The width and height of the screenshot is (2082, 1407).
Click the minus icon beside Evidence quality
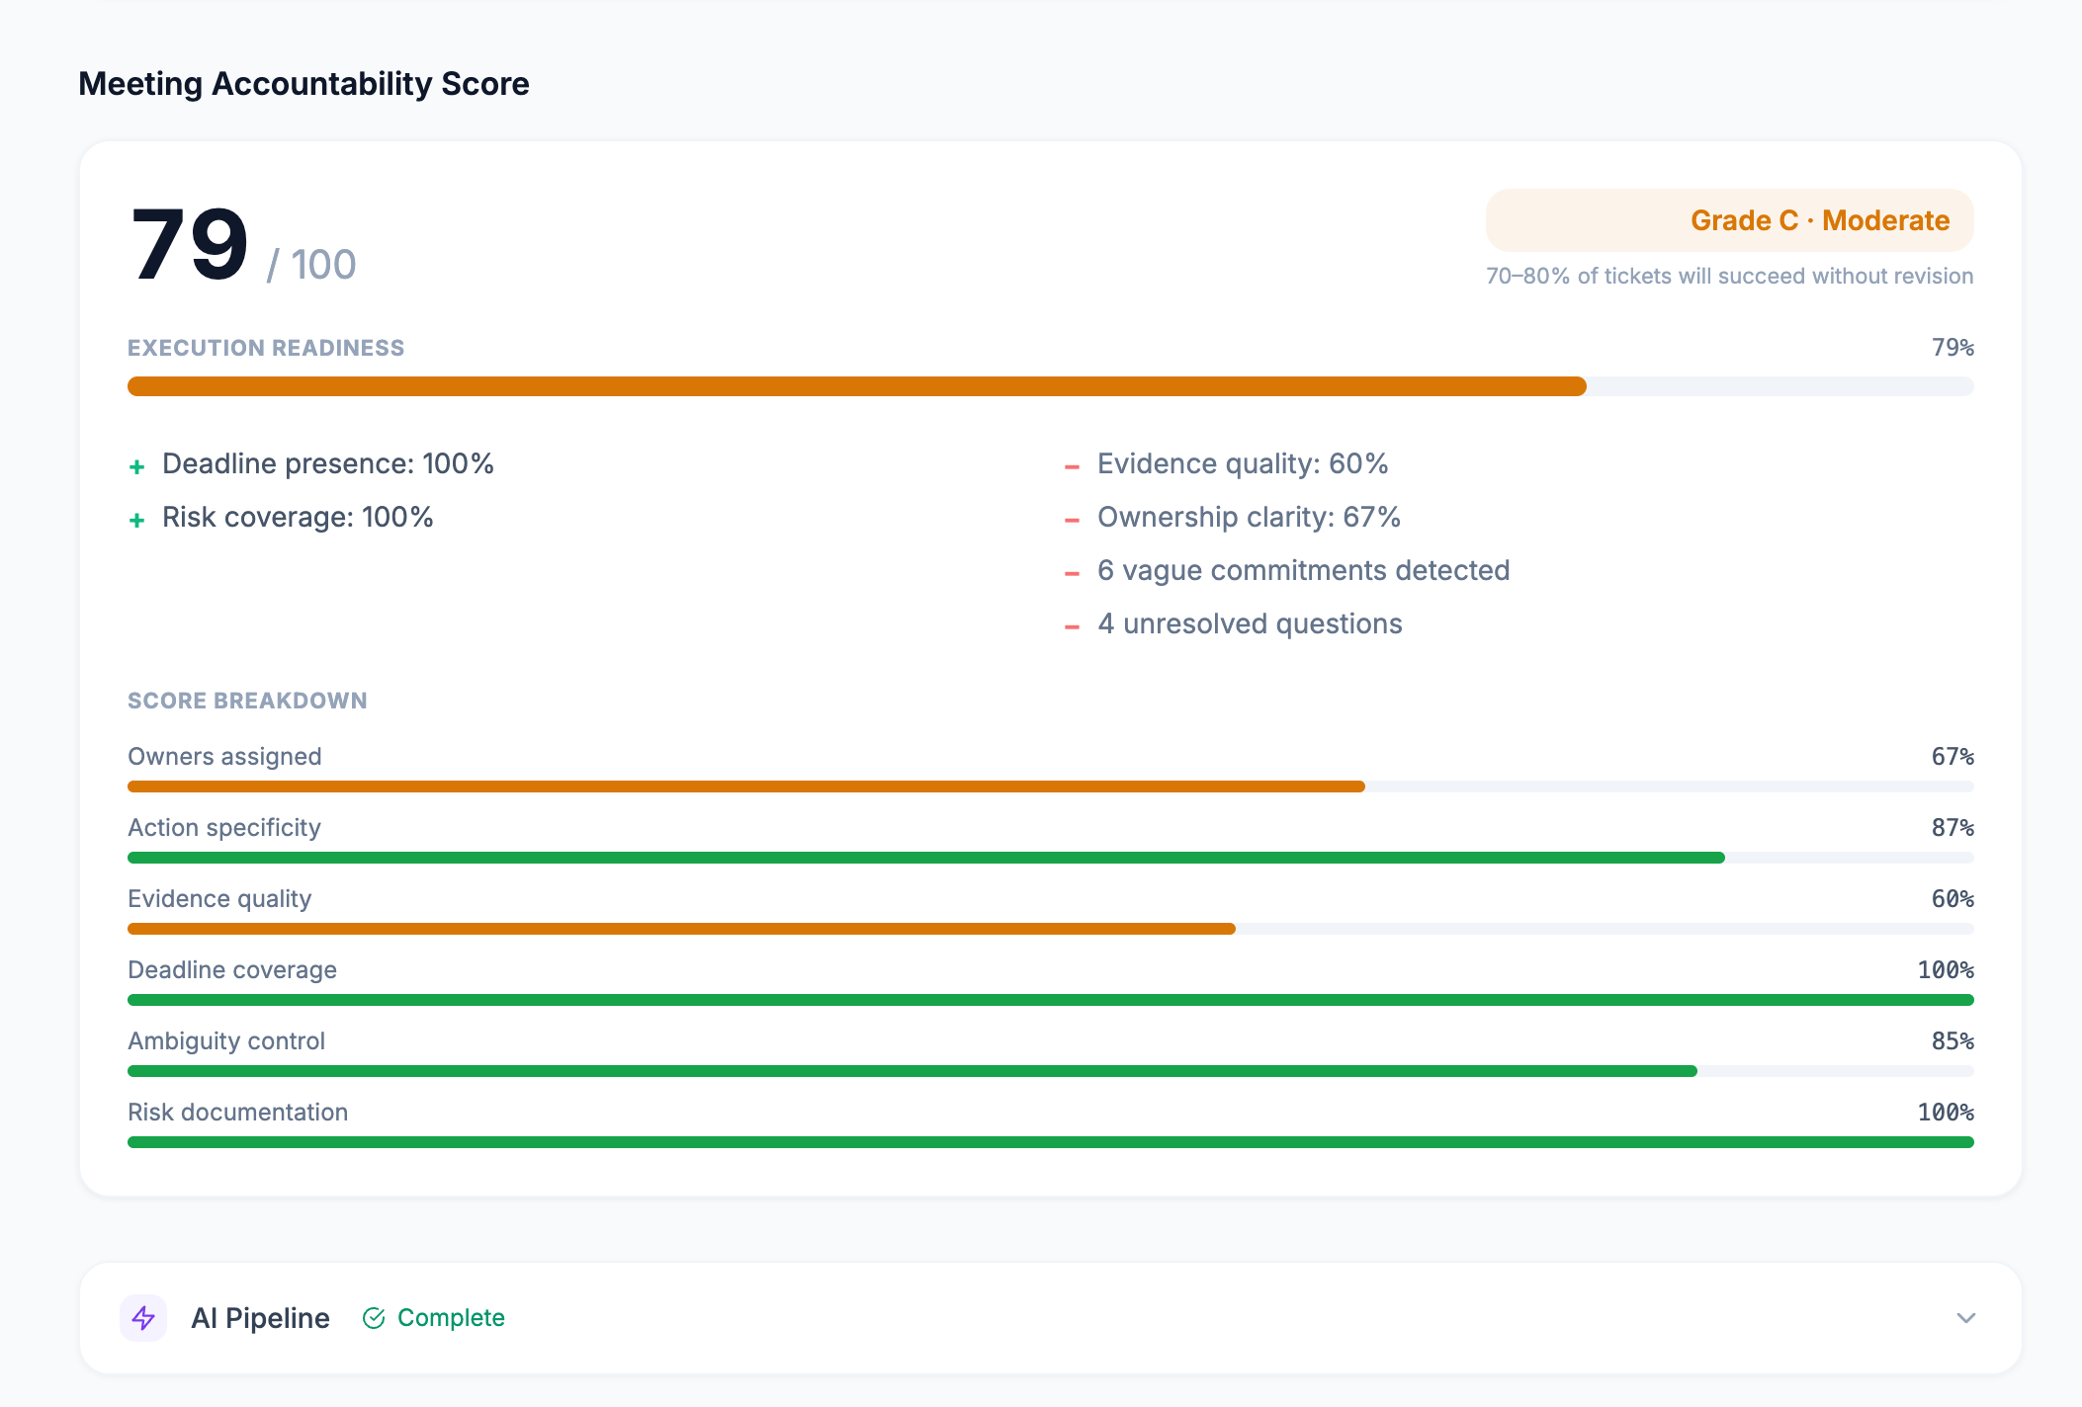[1072, 466]
